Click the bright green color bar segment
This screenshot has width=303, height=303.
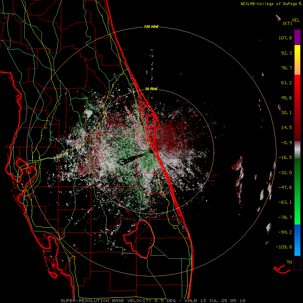point(297,191)
